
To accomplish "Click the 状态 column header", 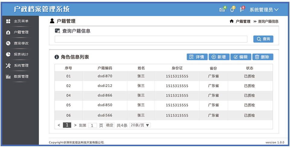I will 250,68.
